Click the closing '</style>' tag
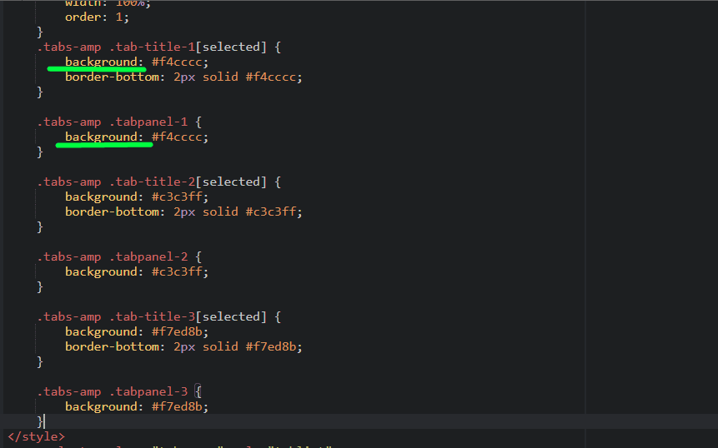Image resolution: width=718 pixels, height=448 pixels. [36, 436]
